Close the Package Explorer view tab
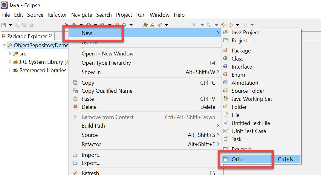 tap(51, 36)
